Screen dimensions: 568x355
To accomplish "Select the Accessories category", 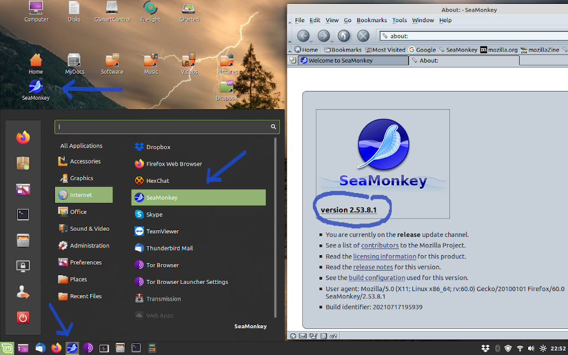I will [x=84, y=161].
